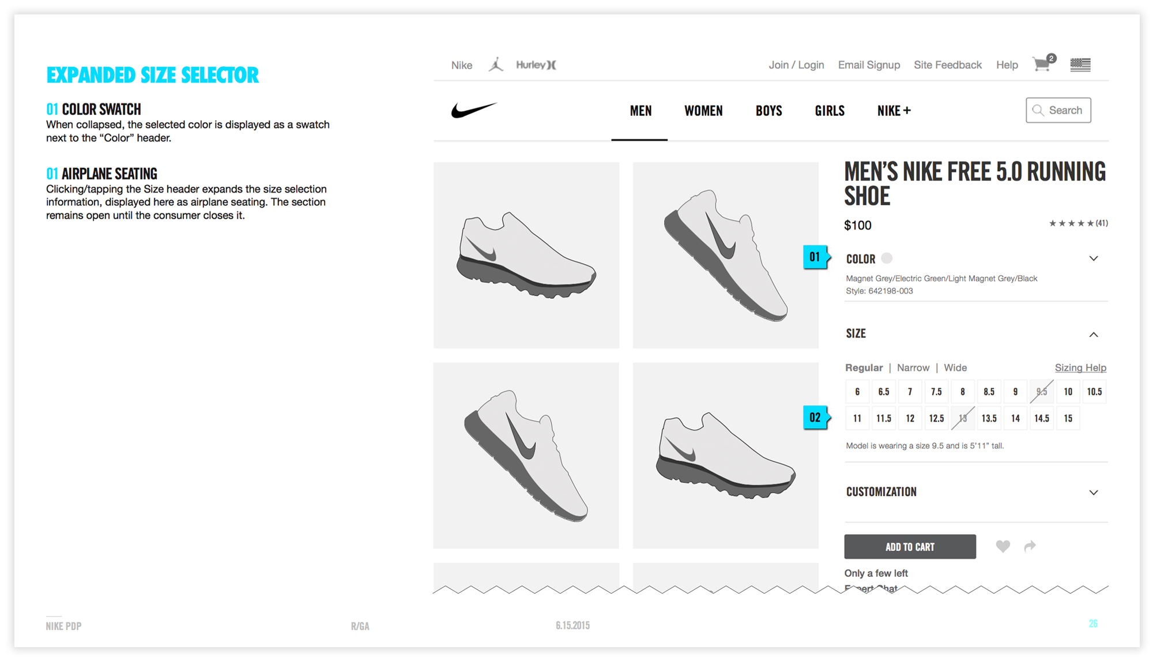Click the Jordan Jumpman logo
Viewport: 1153px width, 661px height.
point(496,65)
